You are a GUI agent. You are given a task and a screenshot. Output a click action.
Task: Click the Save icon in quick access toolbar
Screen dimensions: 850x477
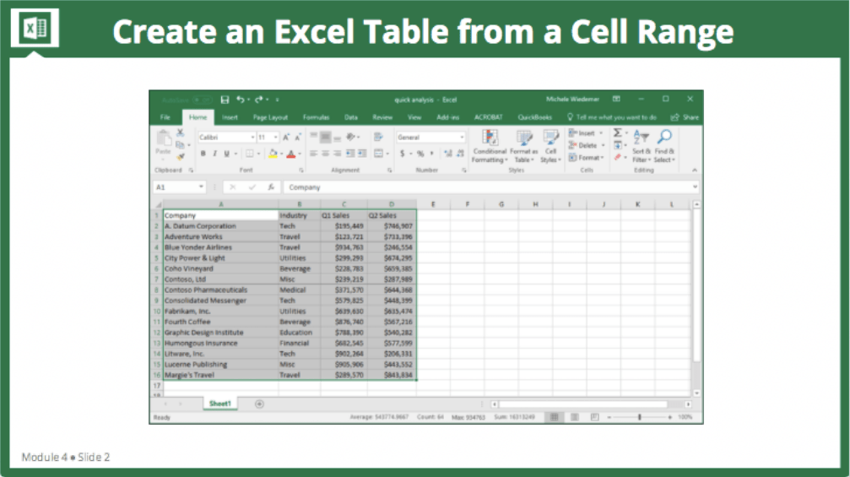click(225, 100)
